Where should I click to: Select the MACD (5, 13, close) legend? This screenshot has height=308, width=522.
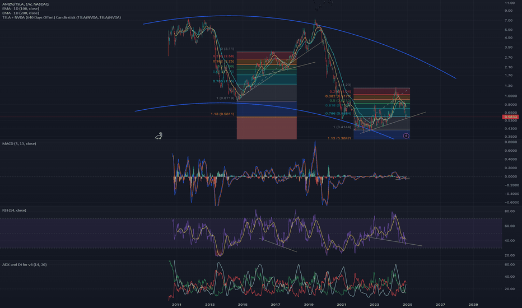(x=19, y=143)
